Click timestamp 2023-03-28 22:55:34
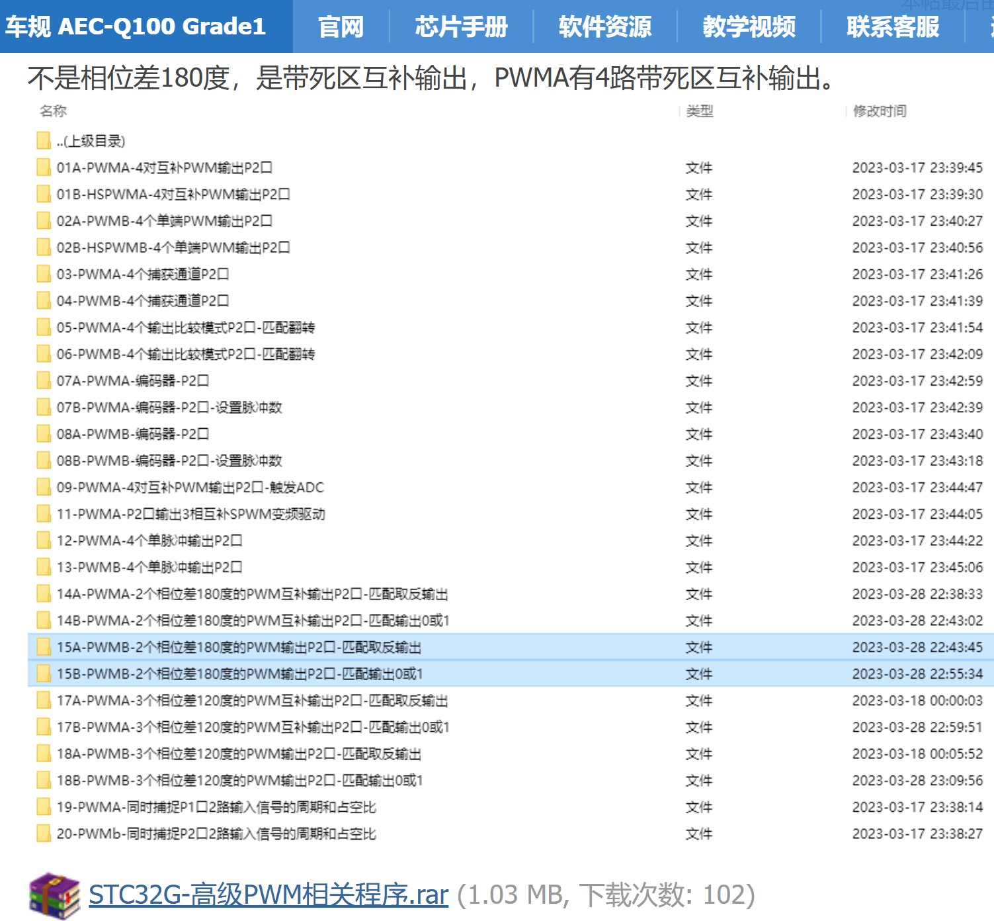This screenshot has height=921, width=994. 917,674
